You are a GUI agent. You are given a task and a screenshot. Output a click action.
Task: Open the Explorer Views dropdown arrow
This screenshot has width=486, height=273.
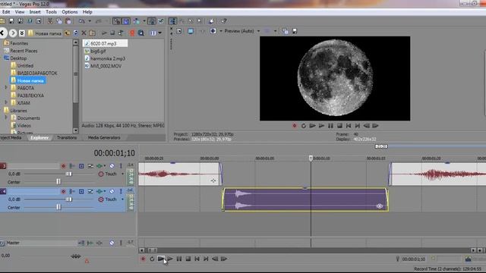tap(160, 33)
